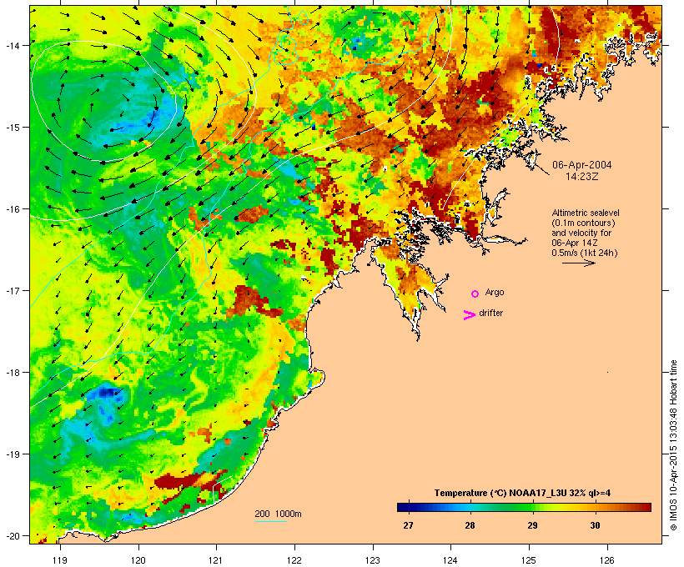Screen dimensions: 684x567
Task: Click the longitude axis label 119
Action: click(x=60, y=560)
